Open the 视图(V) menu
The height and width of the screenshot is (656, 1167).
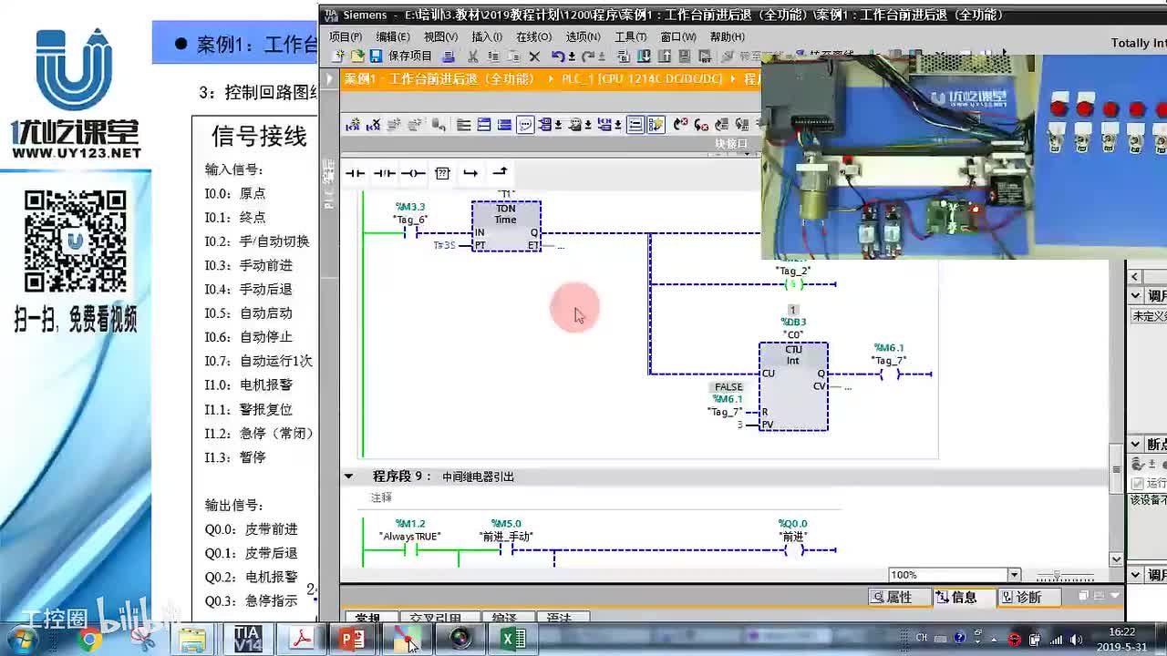pos(440,36)
